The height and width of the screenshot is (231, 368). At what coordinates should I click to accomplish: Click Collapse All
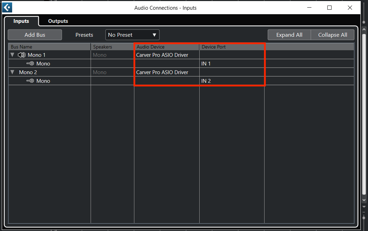coord(332,35)
